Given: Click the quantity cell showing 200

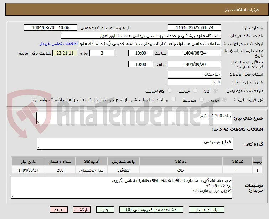Looking at the screenshot, I should 60,170.
